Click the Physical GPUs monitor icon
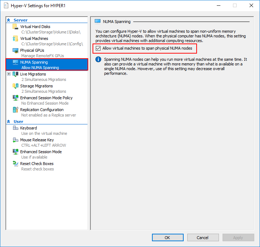This screenshot has height=247, width=260. (x=15, y=50)
